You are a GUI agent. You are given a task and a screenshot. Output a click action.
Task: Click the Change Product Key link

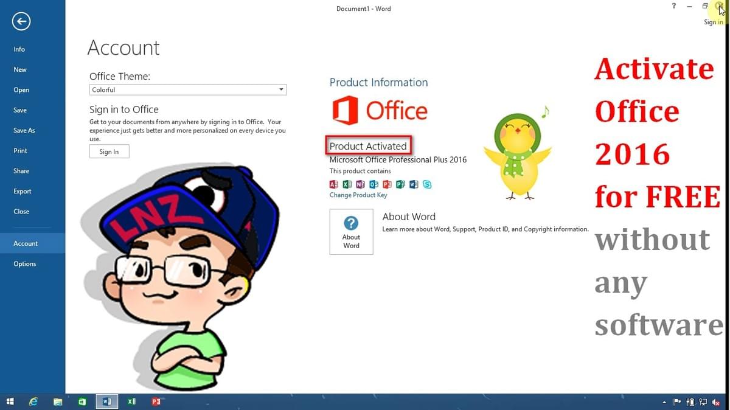click(x=358, y=195)
